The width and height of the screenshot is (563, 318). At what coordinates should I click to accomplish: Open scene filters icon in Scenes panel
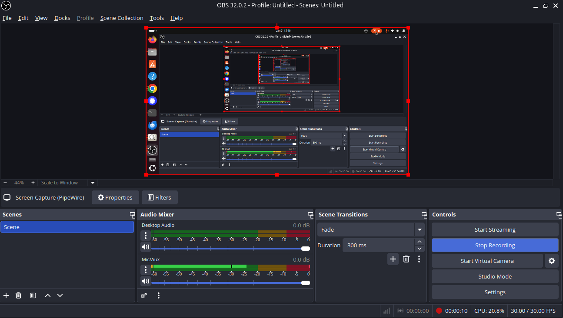pyautogui.click(x=33, y=295)
